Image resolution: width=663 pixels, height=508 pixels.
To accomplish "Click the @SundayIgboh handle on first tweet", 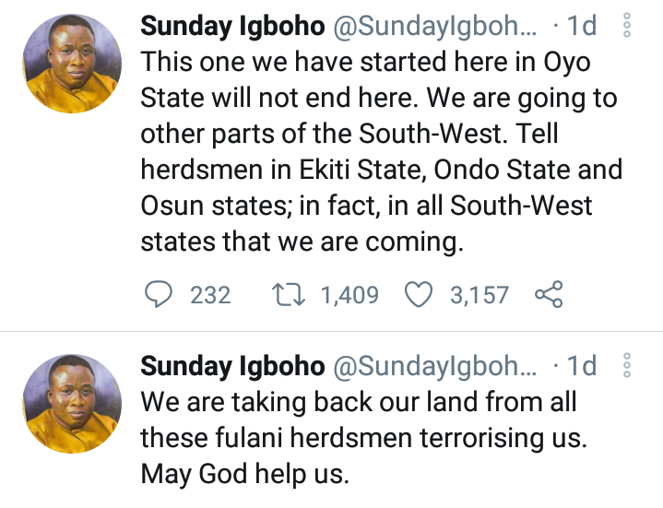I will [435, 26].
